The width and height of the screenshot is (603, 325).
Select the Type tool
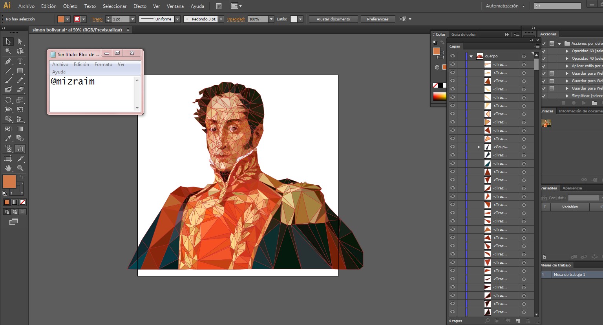(x=20, y=61)
